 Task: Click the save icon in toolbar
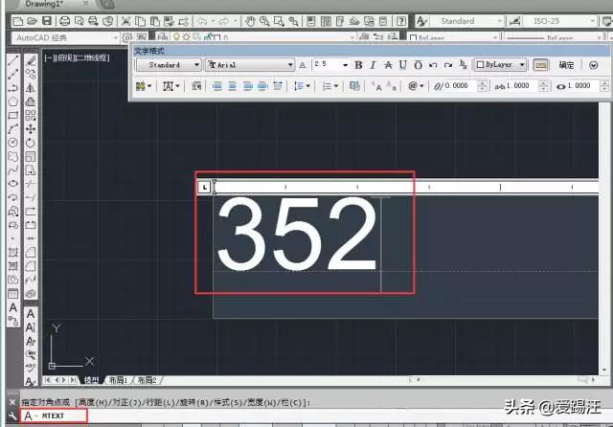click(x=45, y=21)
